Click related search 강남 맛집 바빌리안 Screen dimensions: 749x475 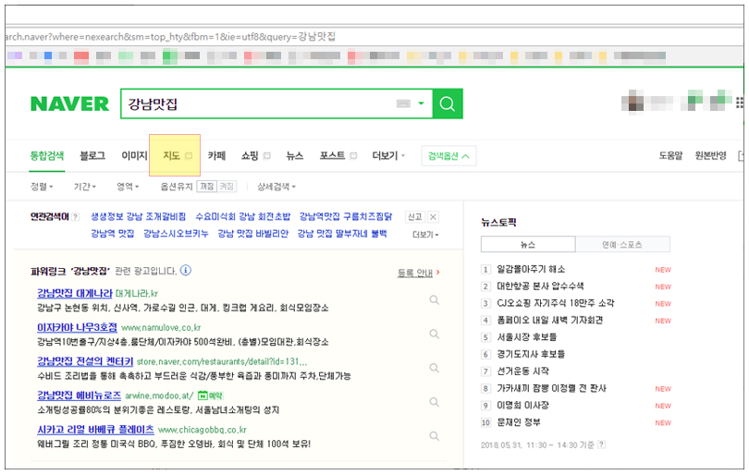253,234
